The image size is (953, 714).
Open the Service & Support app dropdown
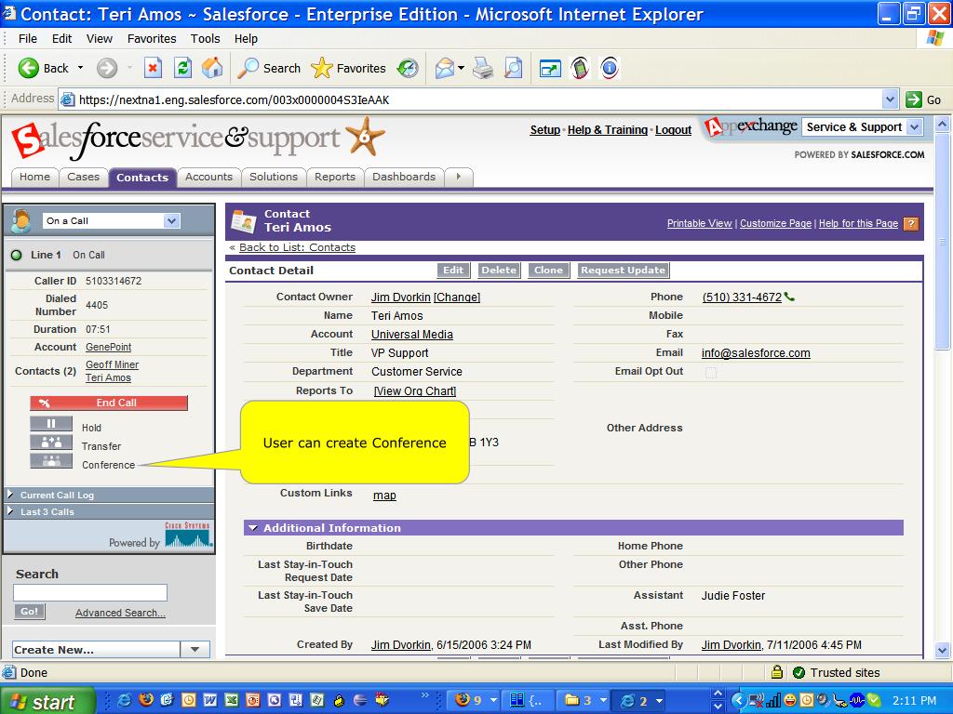[x=915, y=126]
